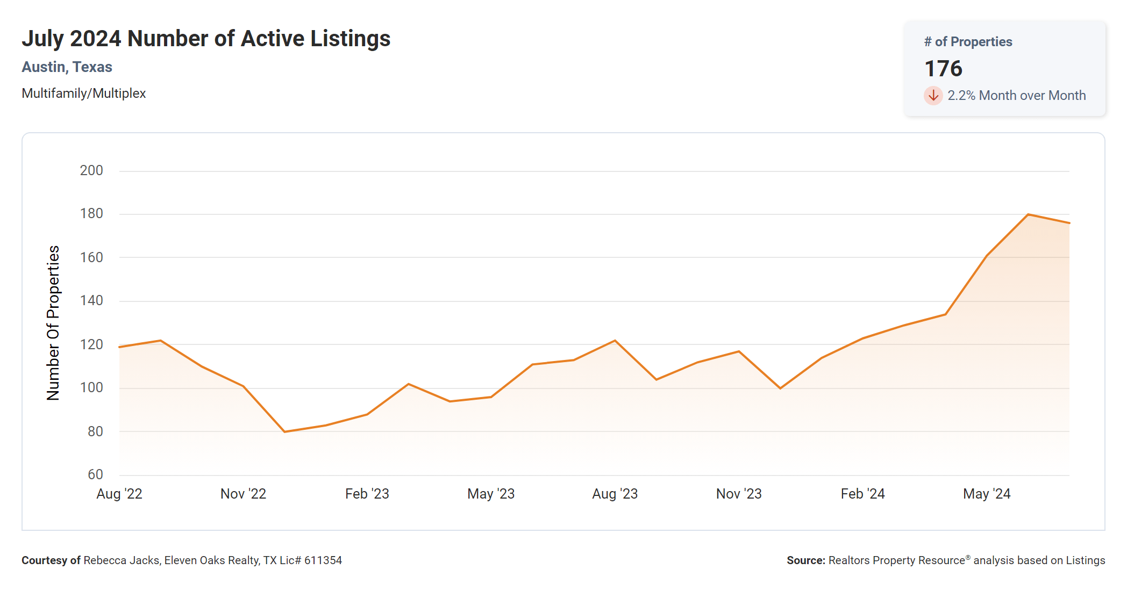Click the Austin, Texas subtitle

[x=67, y=67]
